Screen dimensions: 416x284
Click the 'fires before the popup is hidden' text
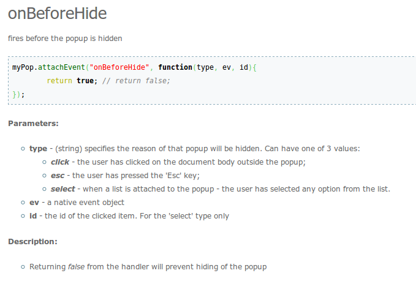(65, 39)
